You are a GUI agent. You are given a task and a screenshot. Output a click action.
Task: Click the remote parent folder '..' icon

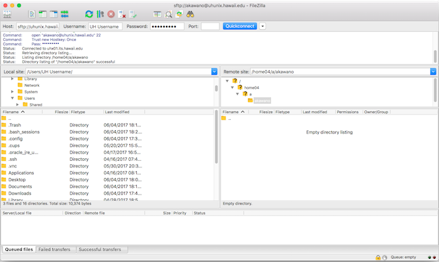(x=223, y=118)
